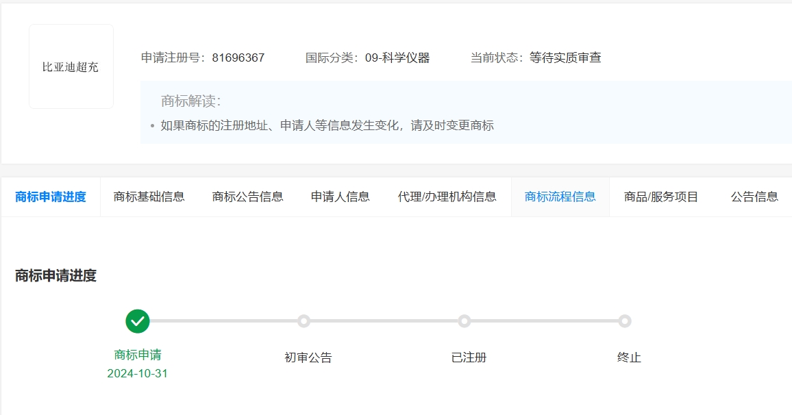
Task: Open the 公告信息 tab
Action: (754, 197)
